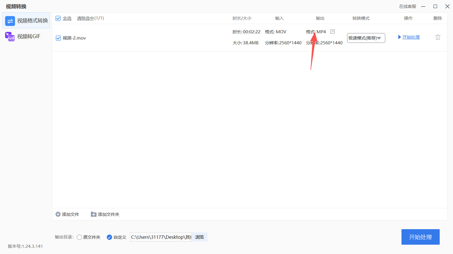Click 开始处理 link for 视频-2.mov
This screenshot has height=254, width=453.
click(x=411, y=37)
